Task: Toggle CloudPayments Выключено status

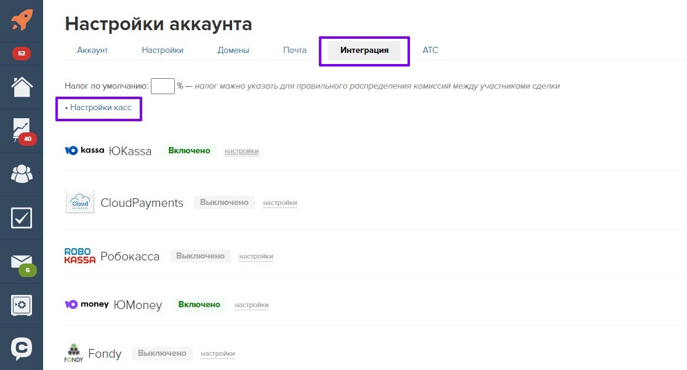Action: click(x=224, y=203)
